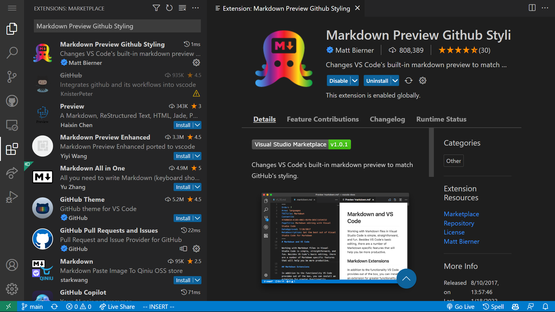Expand Install dropdown for Markdown All in One

[197, 187]
